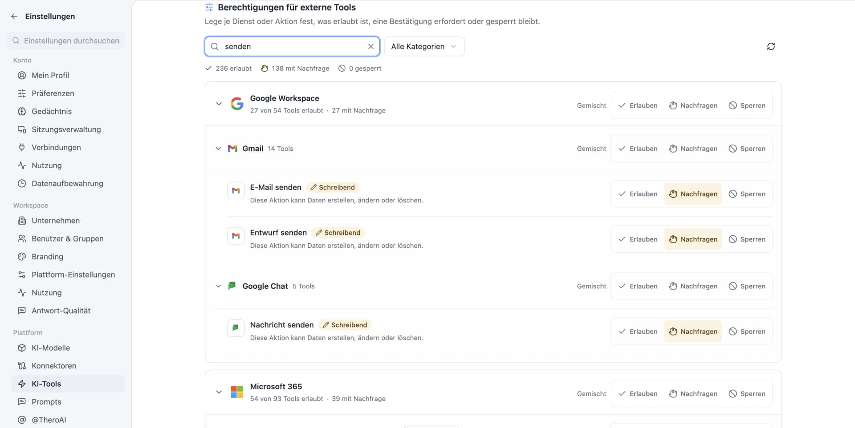Collapse the Google Workspace section
The width and height of the screenshot is (855, 428).
pyautogui.click(x=219, y=104)
